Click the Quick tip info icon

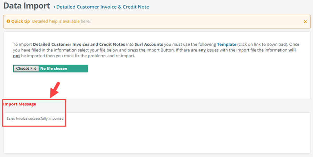[8, 21]
